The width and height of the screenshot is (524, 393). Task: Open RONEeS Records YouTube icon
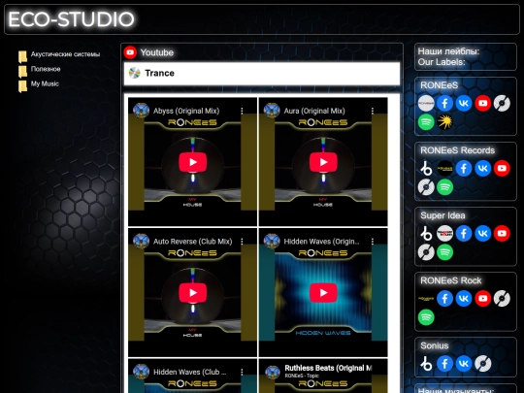click(502, 169)
